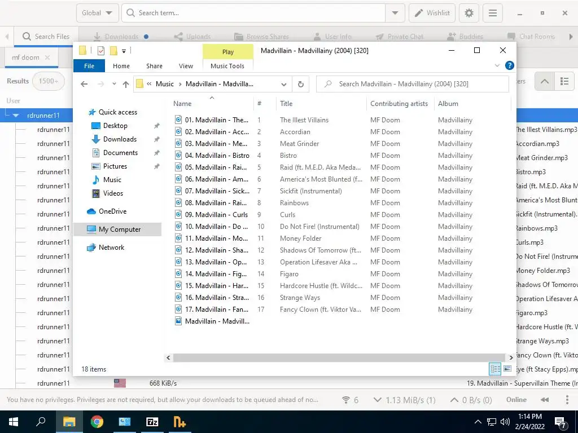Go back in Explorer navigation

click(84, 84)
